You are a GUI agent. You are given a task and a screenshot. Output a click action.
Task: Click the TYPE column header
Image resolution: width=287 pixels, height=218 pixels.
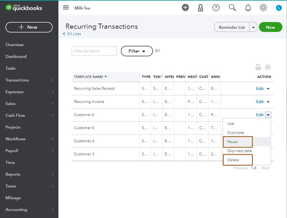[146, 77]
